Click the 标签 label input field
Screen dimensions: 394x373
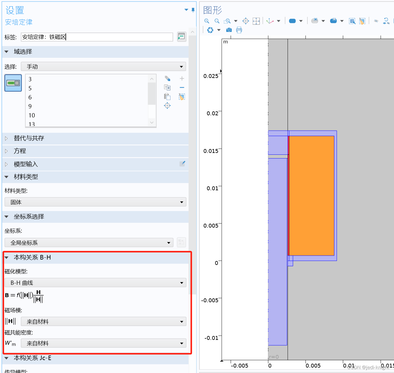pos(97,37)
